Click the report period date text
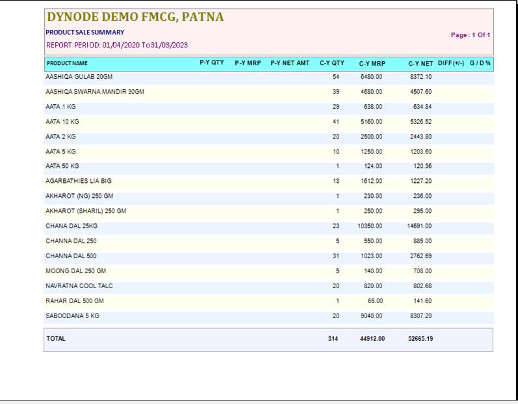The height and width of the screenshot is (404, 518). pos(117,46)
